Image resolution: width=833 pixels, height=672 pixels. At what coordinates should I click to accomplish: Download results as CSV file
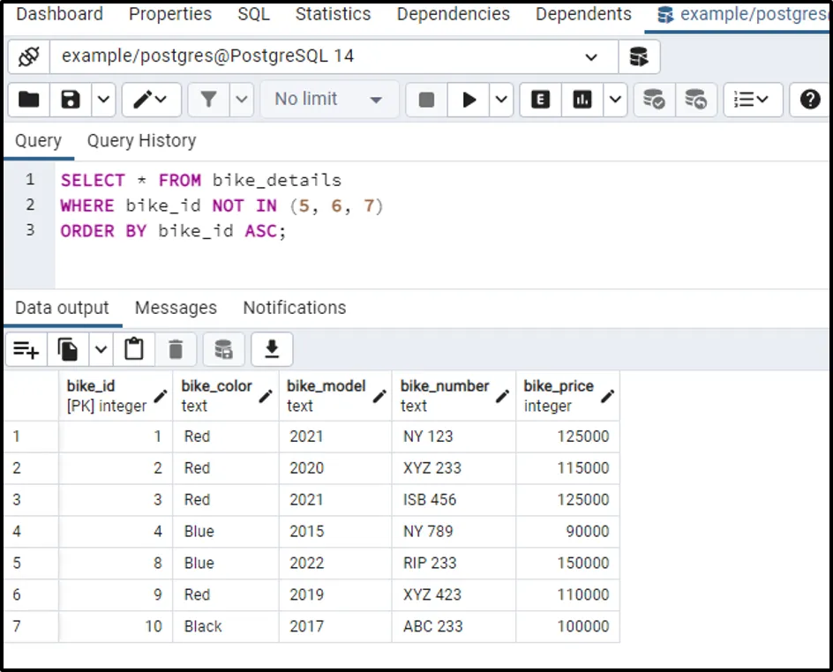[272, 350]
